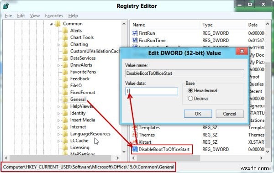Click the Data column header
Image resolution: width=274 pixels, height=173 pixels.
coord(255,25)
